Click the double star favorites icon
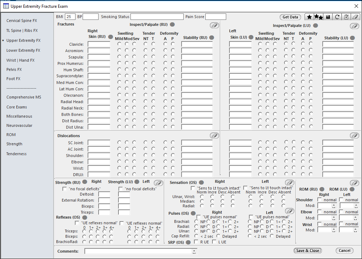Screen dimensions: 362x259 (319, 17)
